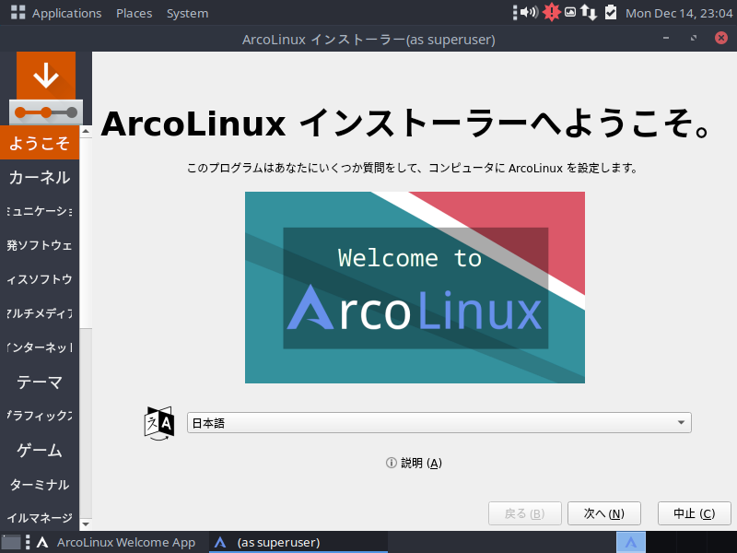Click the 次へ (N) next button
737x553 pixels.
604,513
